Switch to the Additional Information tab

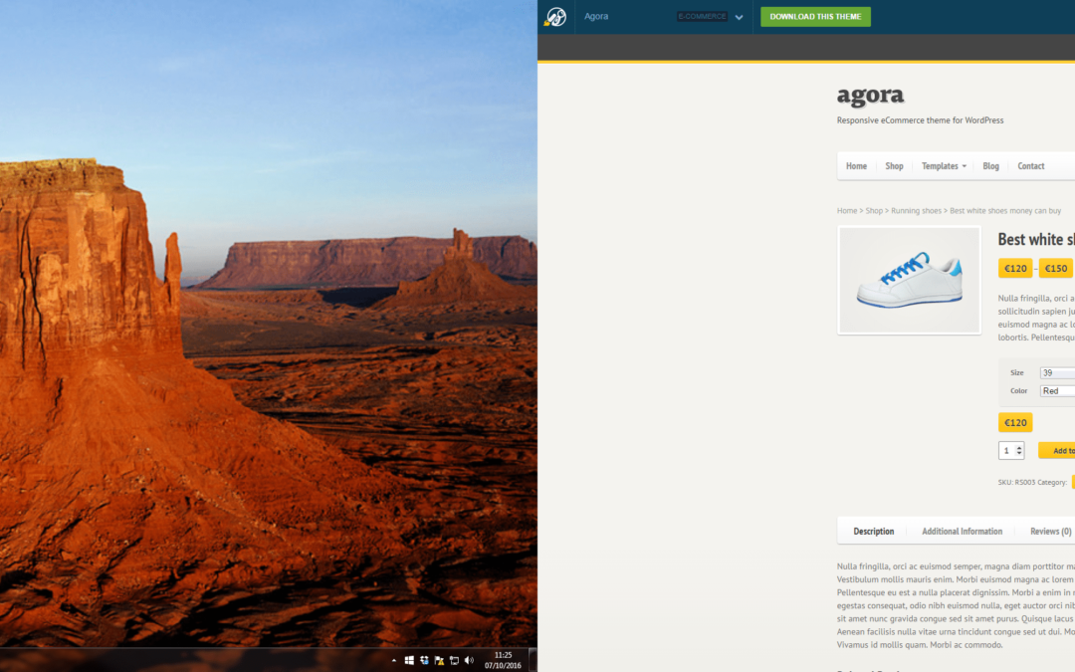962,532
